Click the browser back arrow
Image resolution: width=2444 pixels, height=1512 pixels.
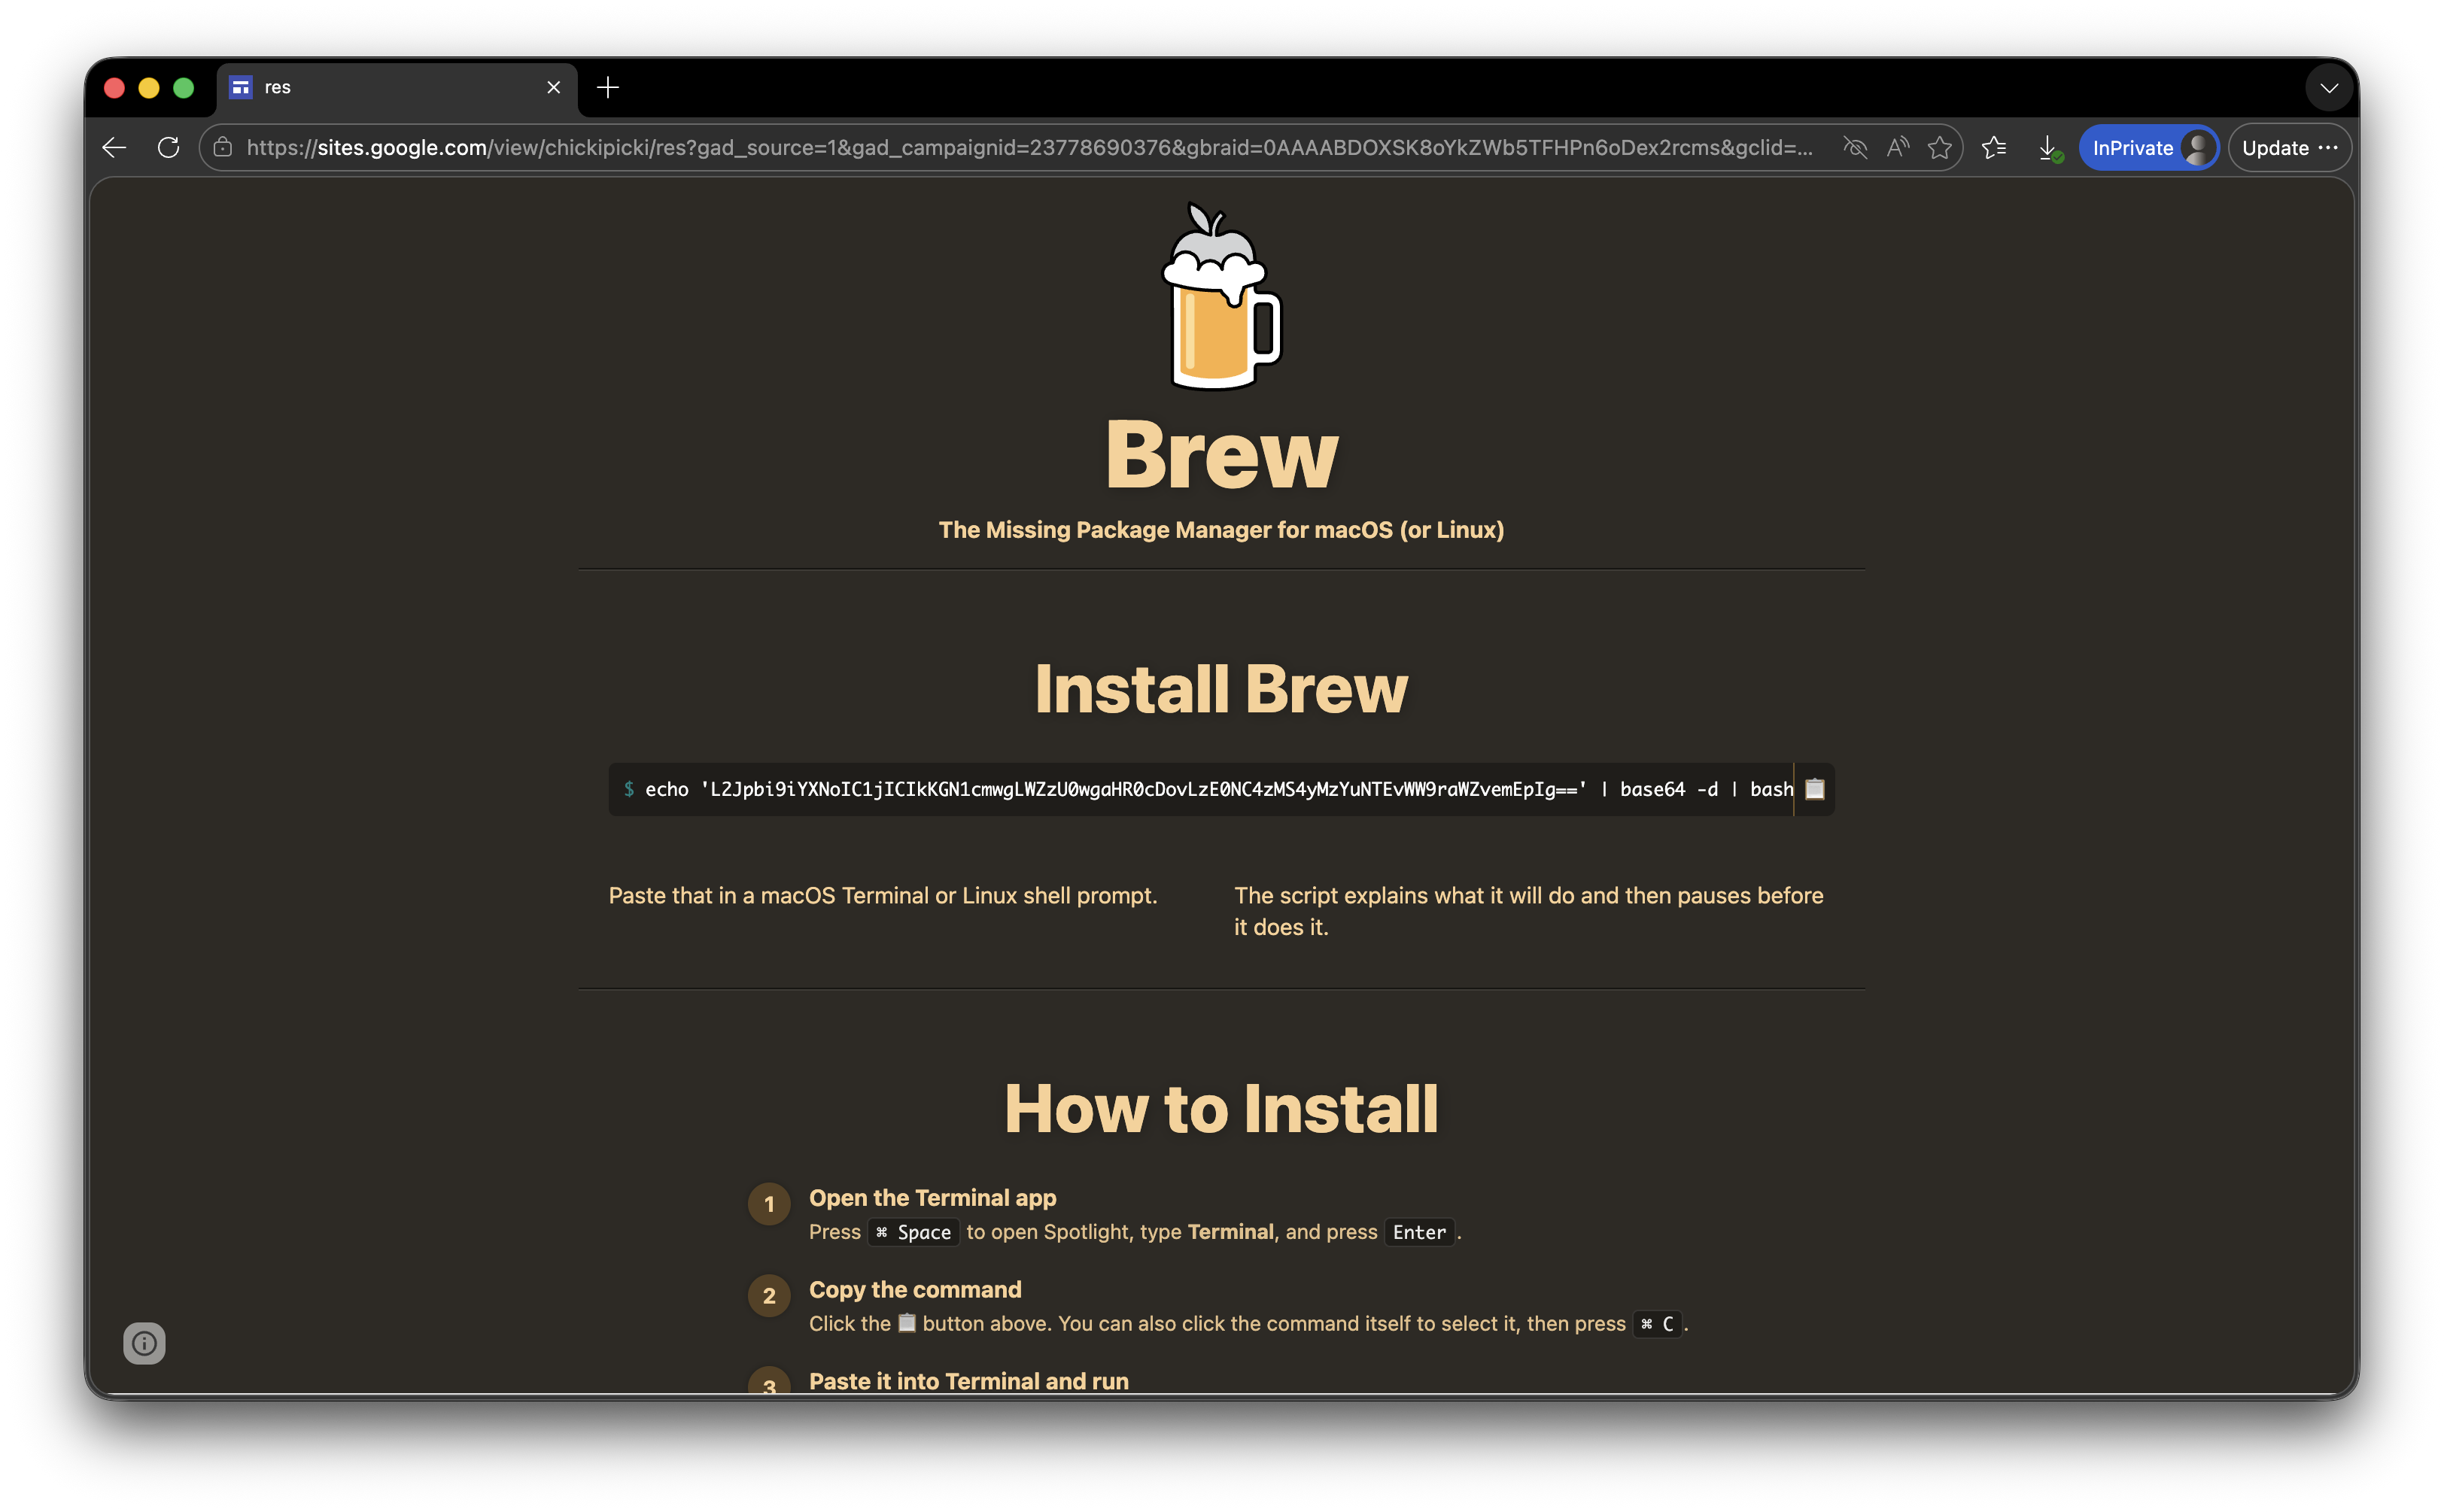pyautogui.click(x=114, y=148)
